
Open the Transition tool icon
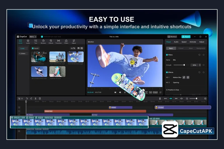coord(59,42)
